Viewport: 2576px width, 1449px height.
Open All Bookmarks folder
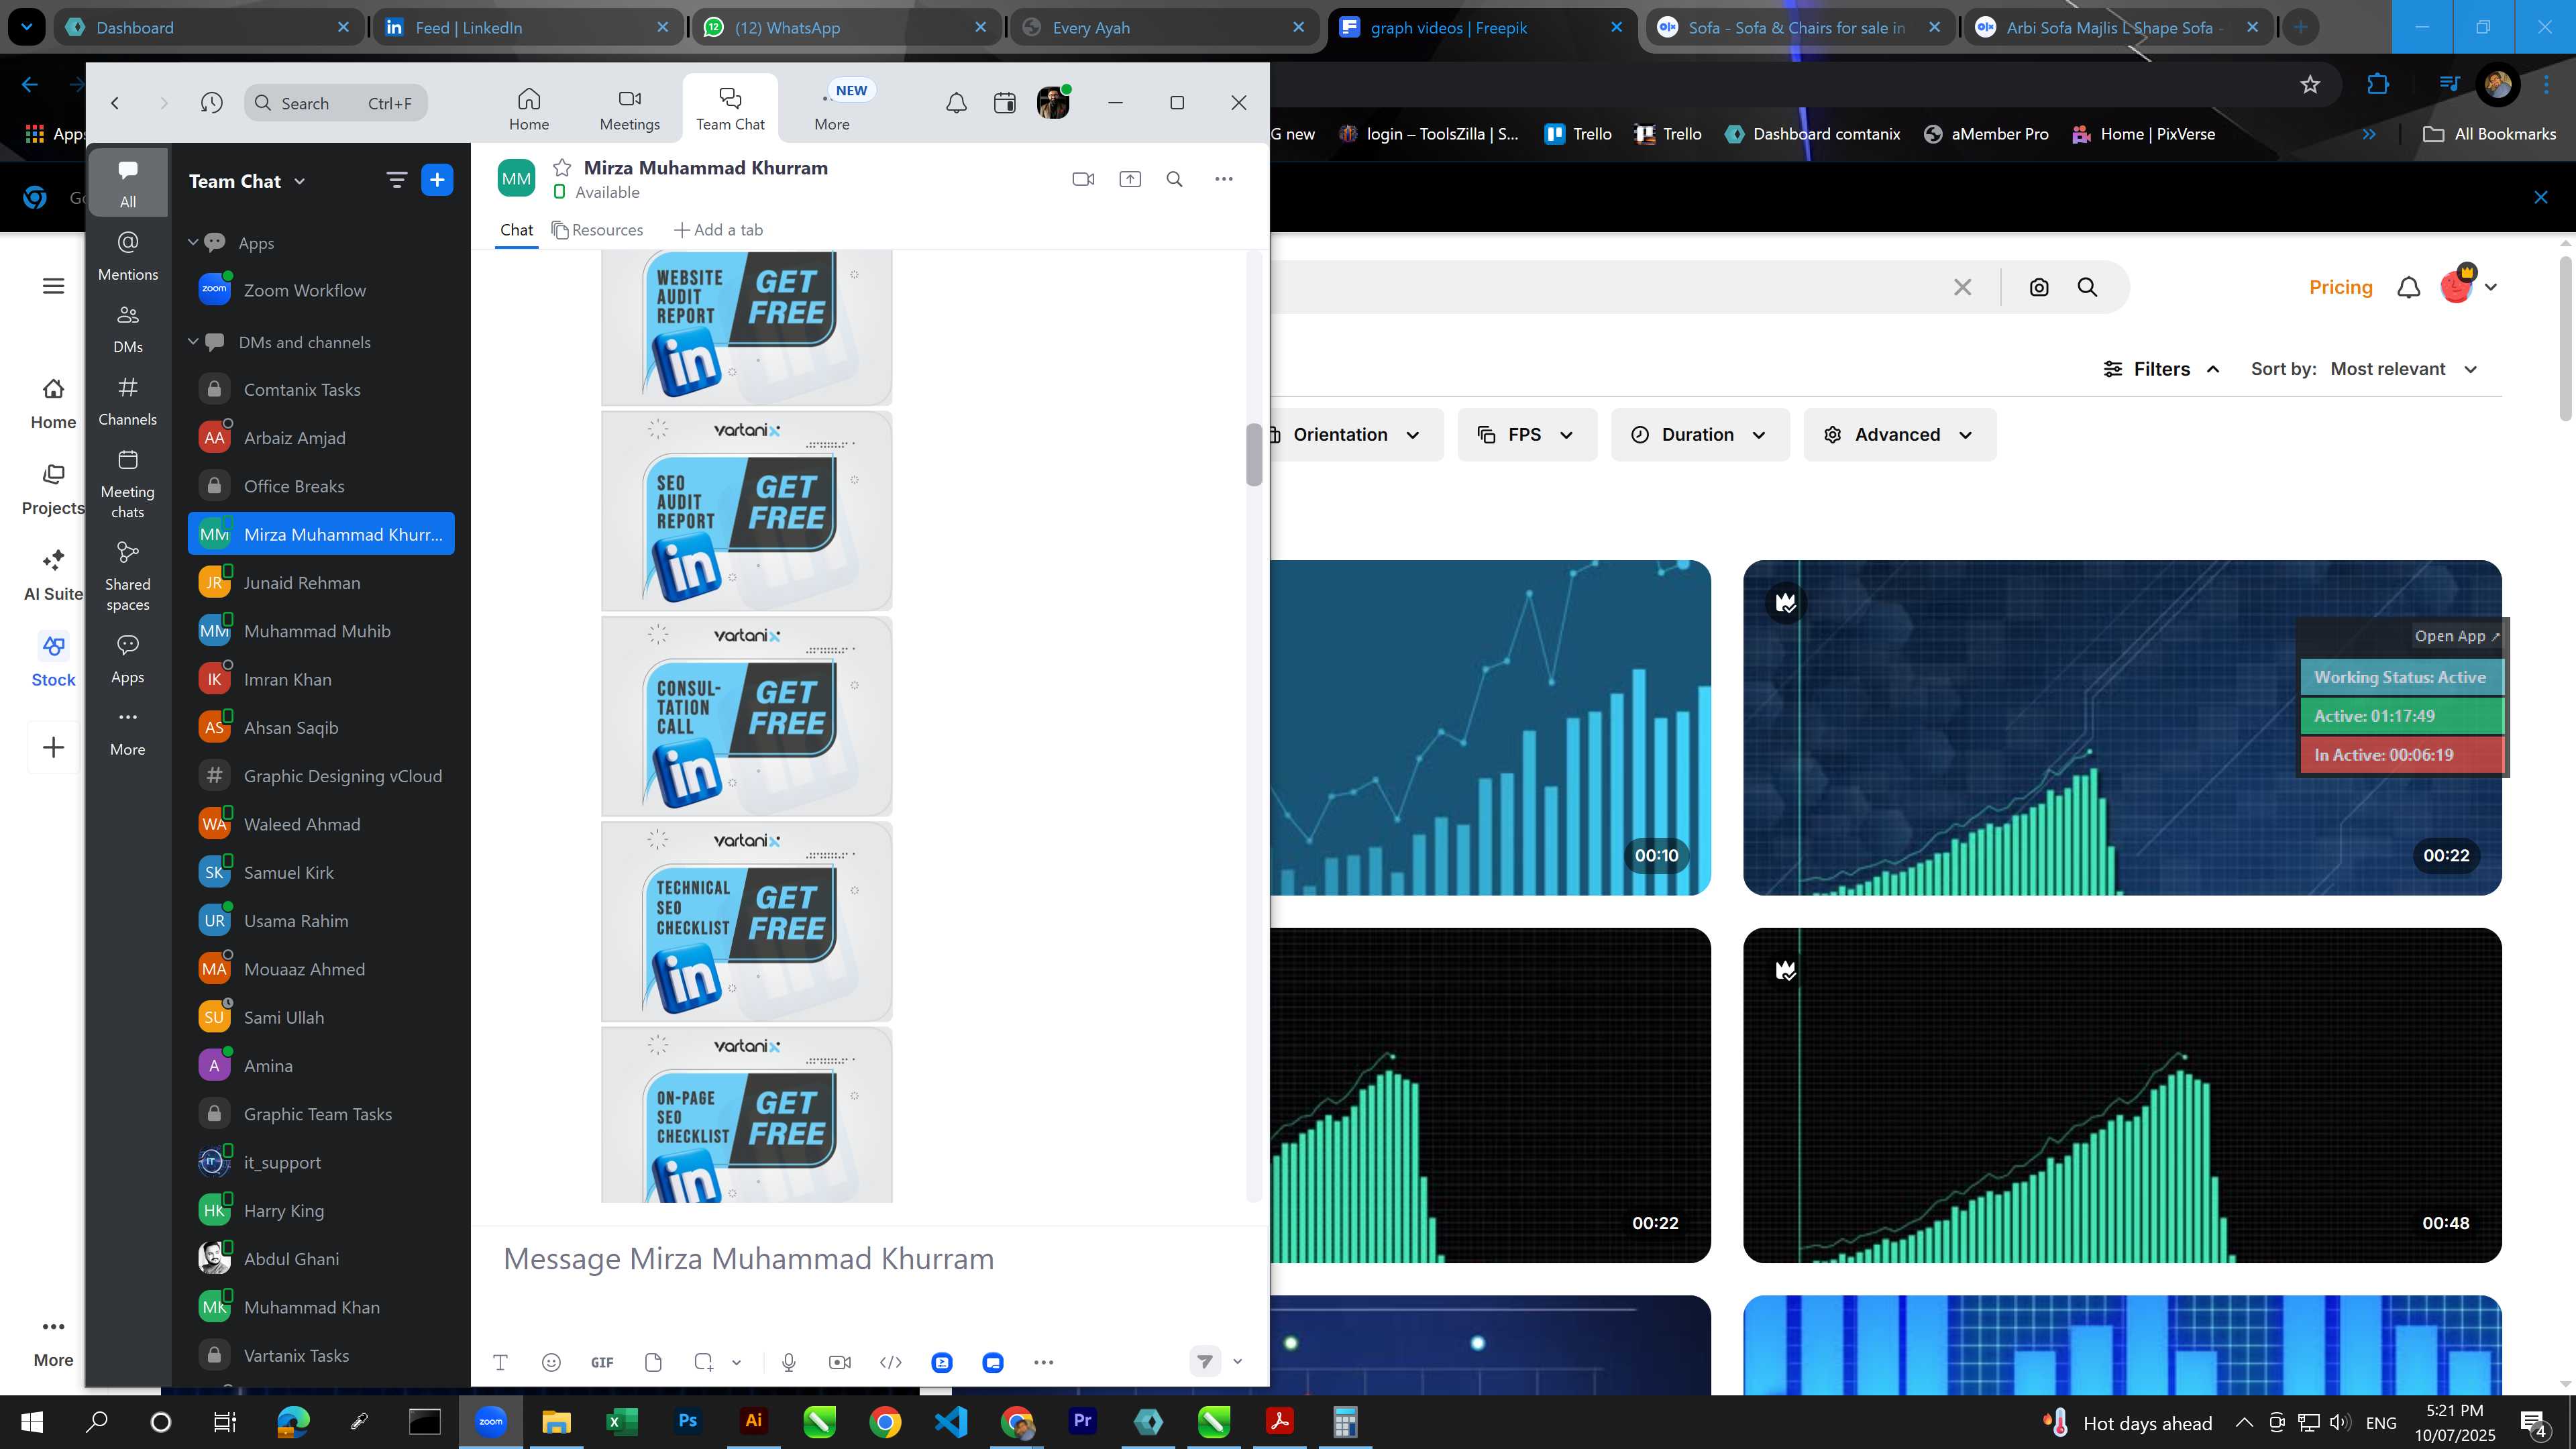coord(2489,134)
